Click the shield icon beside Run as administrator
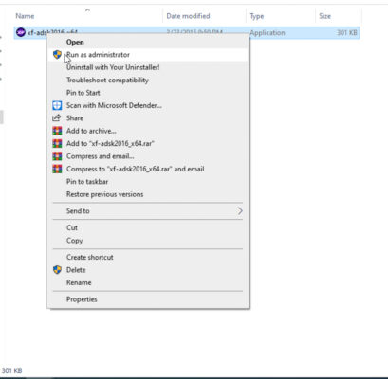388x379 pixels. pos(57,55)
